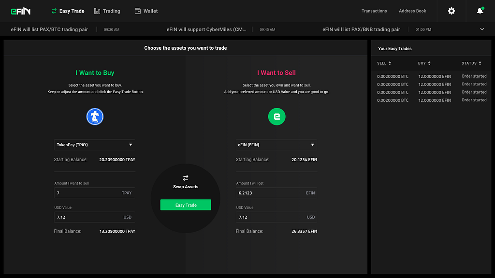Open TokenPay (TPAY) asset dropdown
The width and height of the screenshot is (495, 278).
point(94,145)
